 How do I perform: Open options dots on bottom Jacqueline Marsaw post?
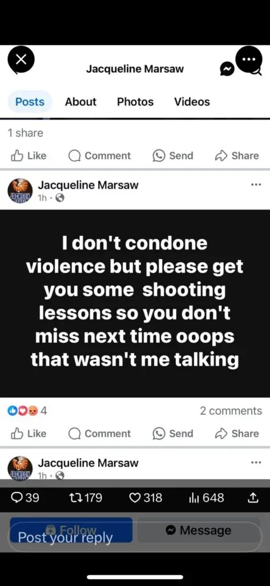pyautogui.click(x=256, y=462)
